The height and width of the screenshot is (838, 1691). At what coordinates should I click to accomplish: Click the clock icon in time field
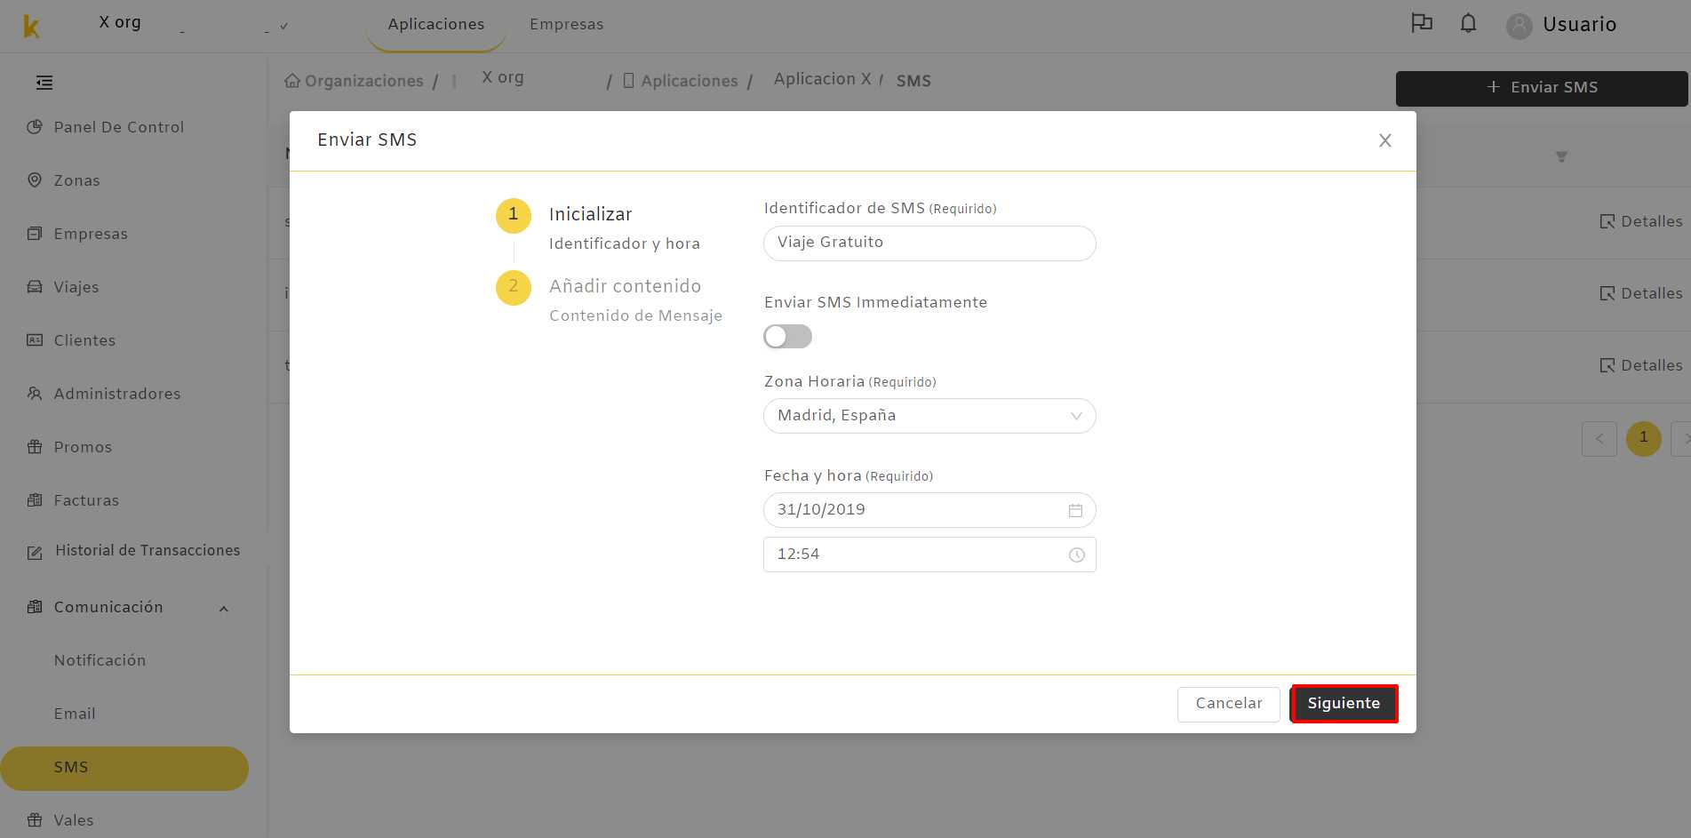tap(1076, 555)
